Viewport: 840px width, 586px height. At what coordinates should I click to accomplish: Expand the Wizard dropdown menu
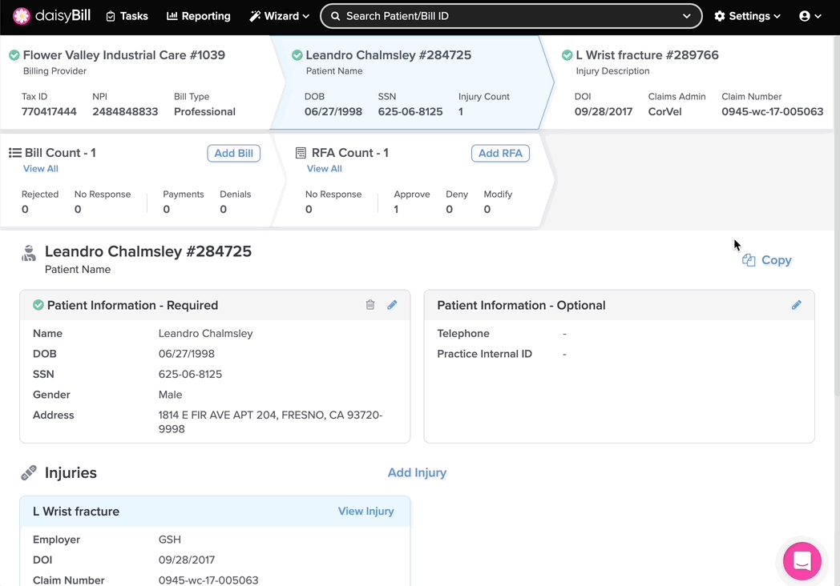(279, 16)
